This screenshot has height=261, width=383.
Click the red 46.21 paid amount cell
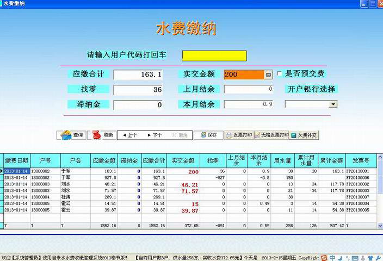pyautogui.click(x=183, y=184)
